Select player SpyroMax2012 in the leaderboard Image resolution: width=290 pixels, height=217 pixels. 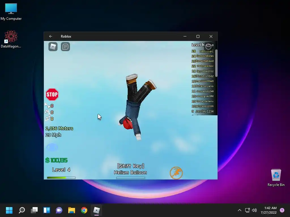point(205,71)
